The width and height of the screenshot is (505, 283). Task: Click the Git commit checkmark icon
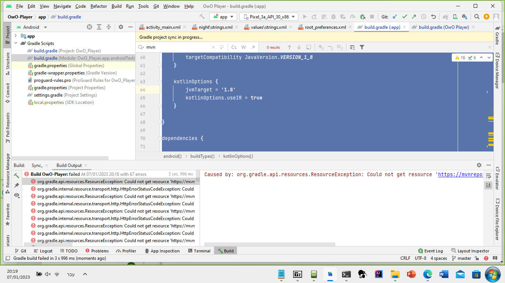coord(404,17)
